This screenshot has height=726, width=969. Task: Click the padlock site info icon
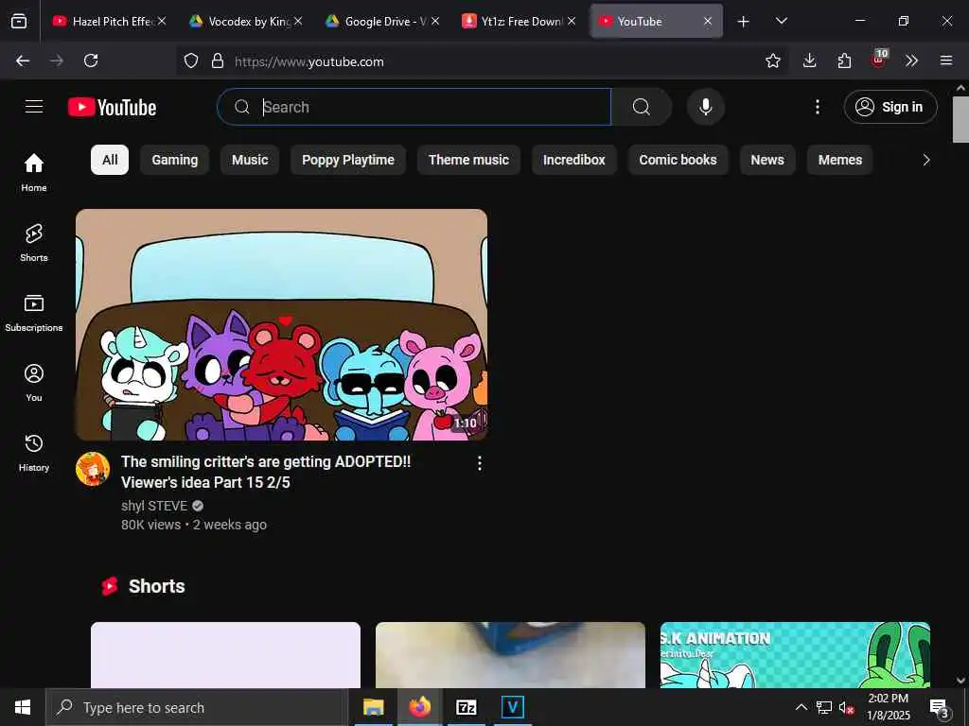(x=217, y=60)
